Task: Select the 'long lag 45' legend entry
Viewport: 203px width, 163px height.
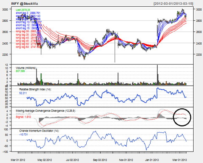Action: coord(28,41)
